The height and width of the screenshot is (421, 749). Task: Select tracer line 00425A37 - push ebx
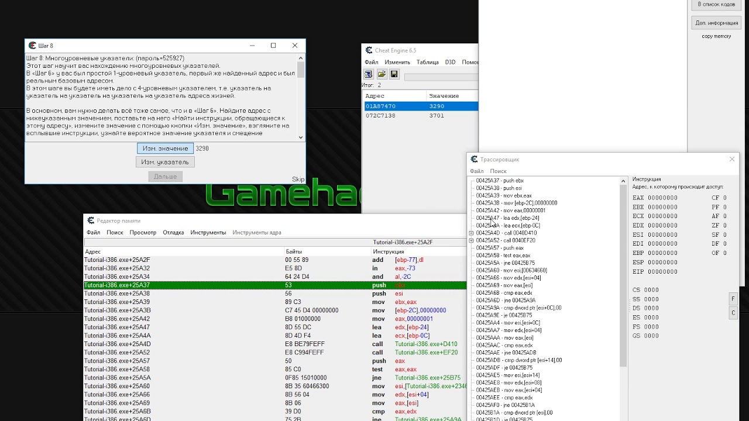pyautogui.click(x=500, y=181)
